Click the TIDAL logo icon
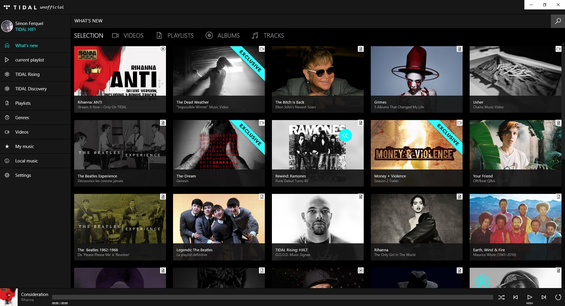 click(x=7, y=7)
